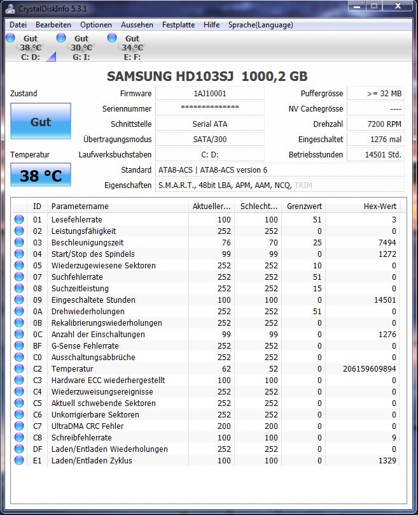
Task: Select the Laden/Entladen Zyklus value 1329
Action: [387, 461]
